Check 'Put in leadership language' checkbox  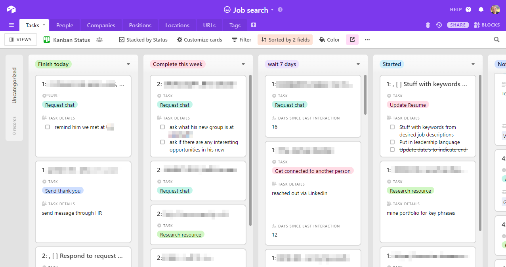click(x=392, y=142)
